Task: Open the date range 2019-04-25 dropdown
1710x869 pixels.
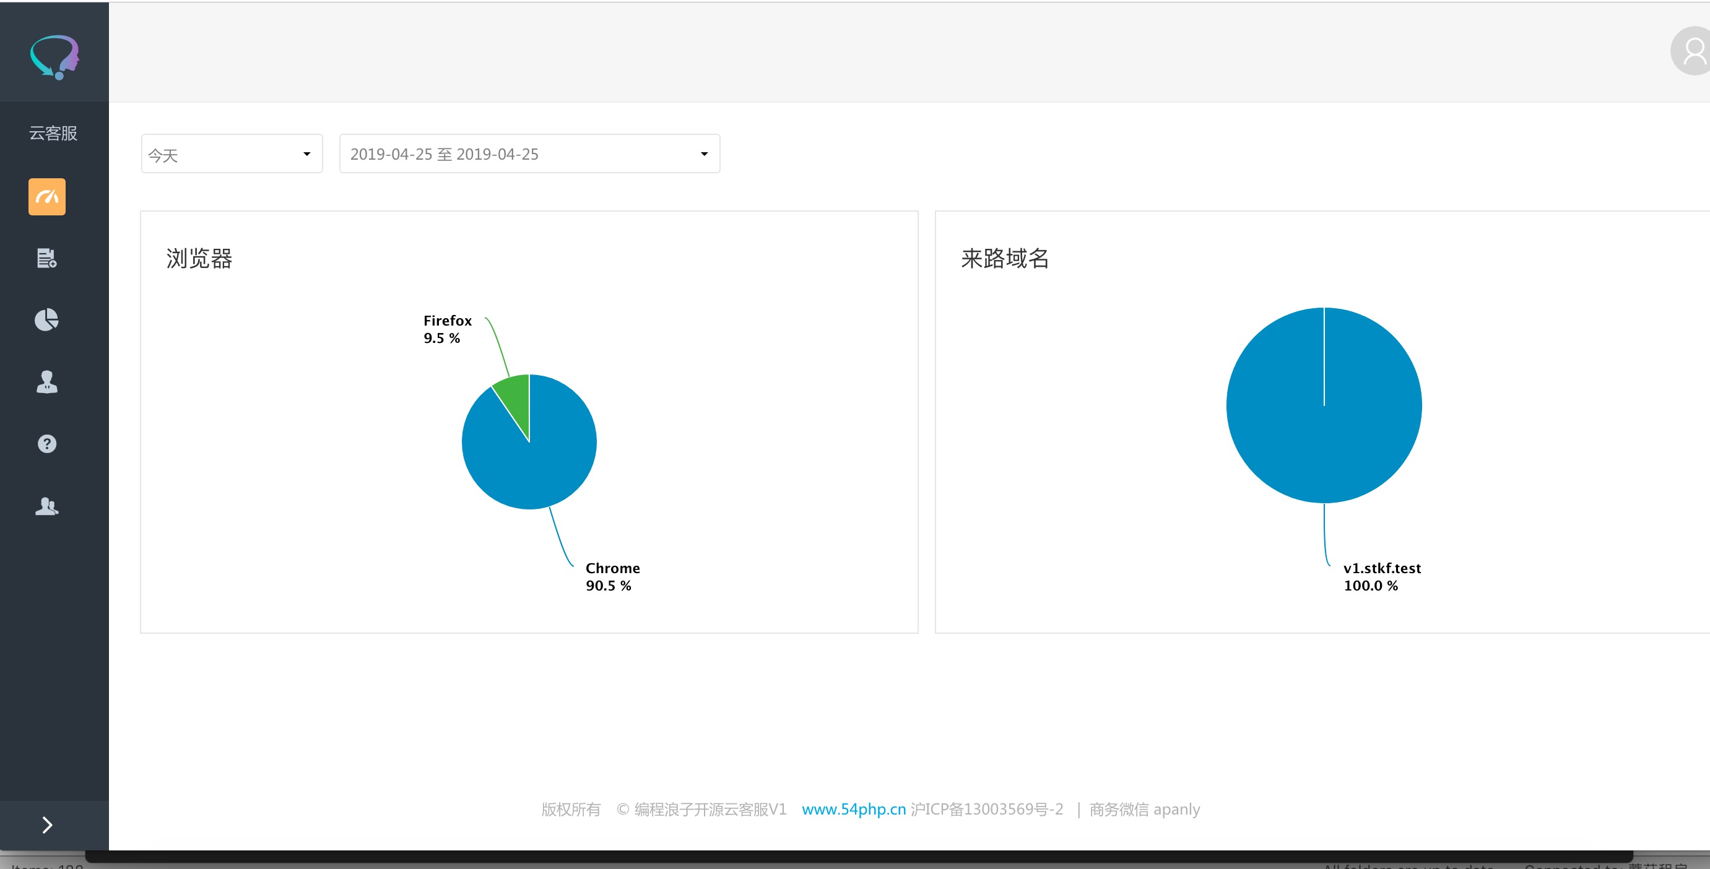Action: [529, 154]
